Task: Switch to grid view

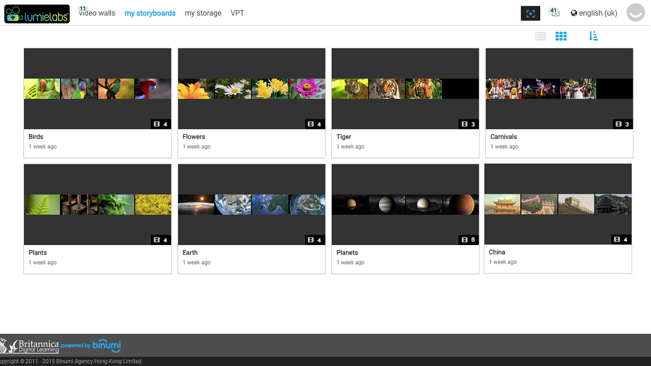Action: click(x=561, y=36)
